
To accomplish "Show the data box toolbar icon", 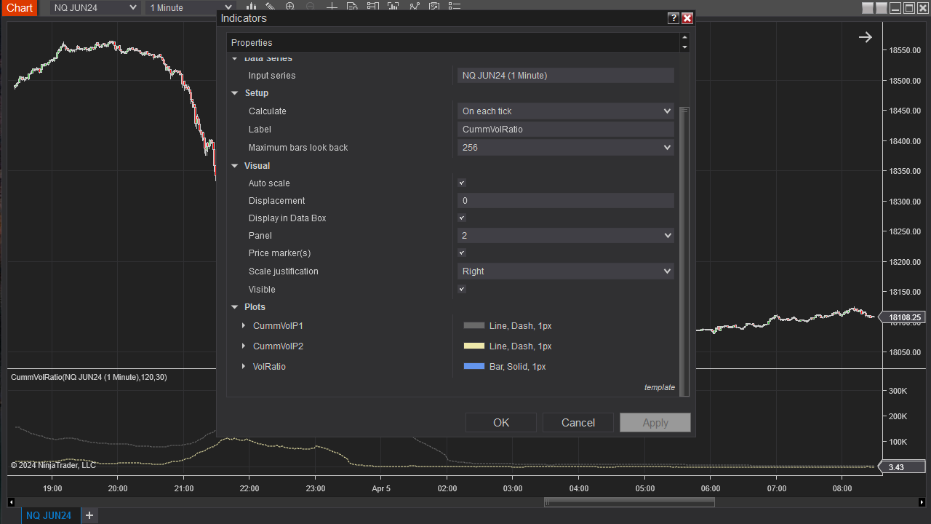I will (x=352, y=7).
